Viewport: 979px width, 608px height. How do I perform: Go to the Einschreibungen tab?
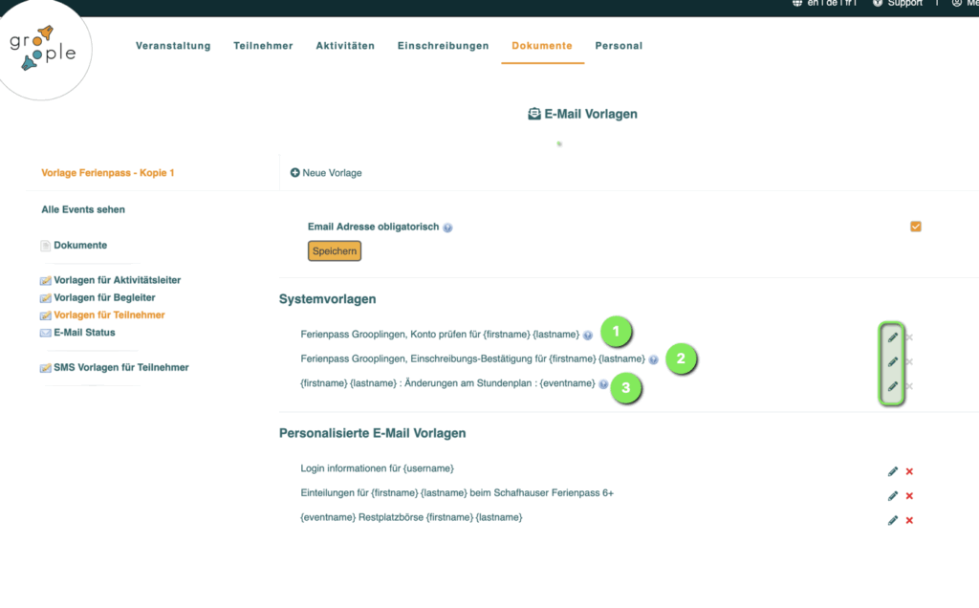443,46
